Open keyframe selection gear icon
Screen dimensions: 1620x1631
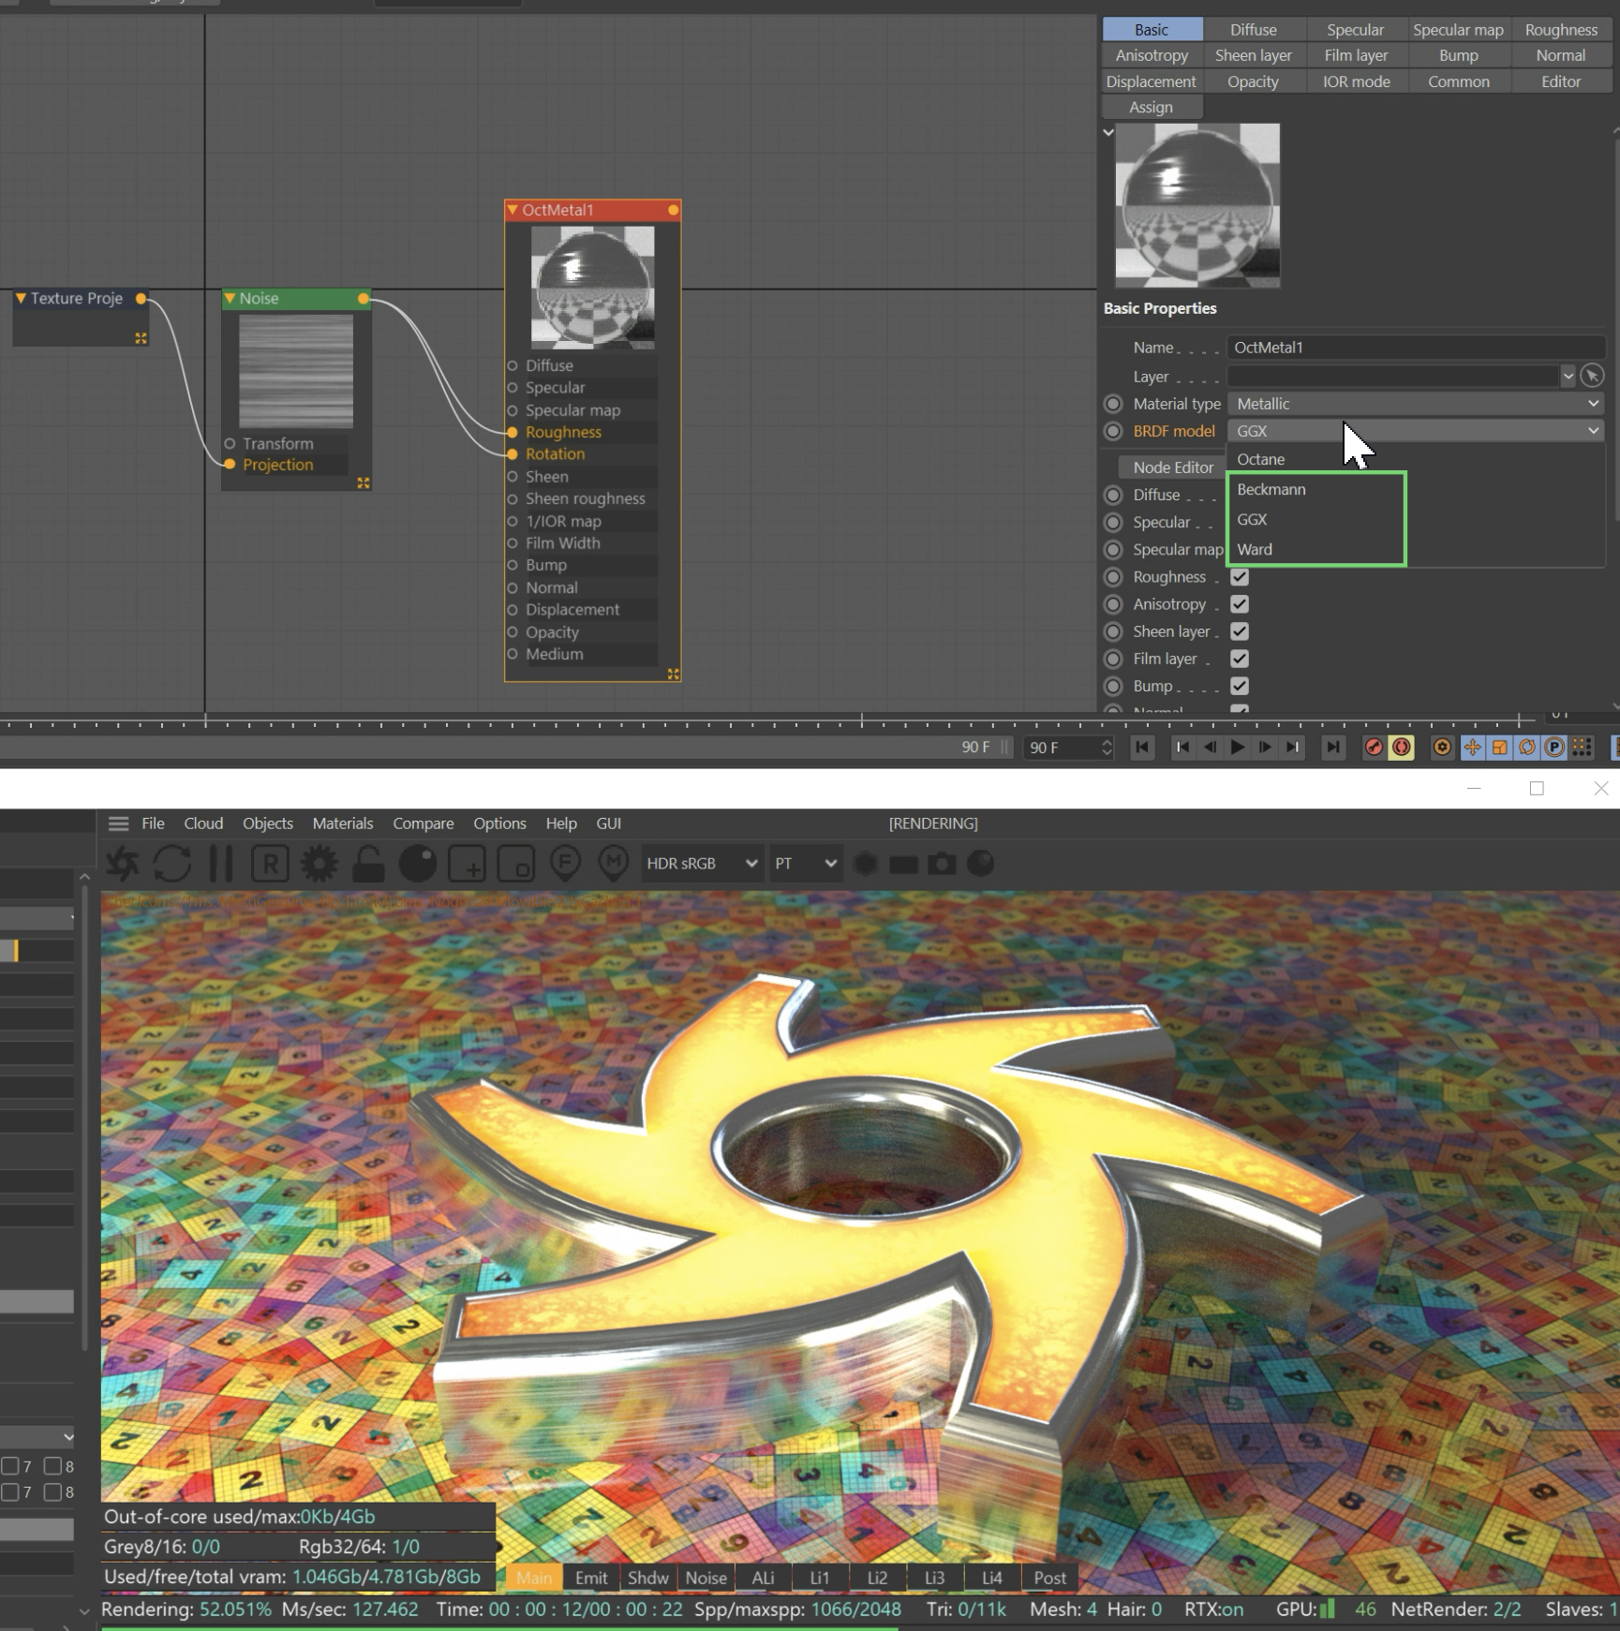[1443, 747]
